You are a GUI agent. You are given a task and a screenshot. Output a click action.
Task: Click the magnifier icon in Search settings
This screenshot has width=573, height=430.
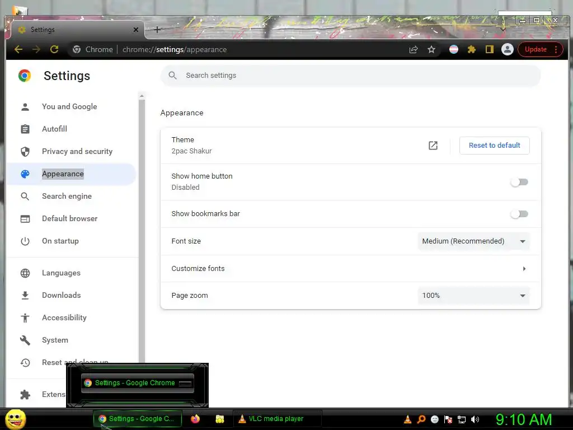point(172,76)
